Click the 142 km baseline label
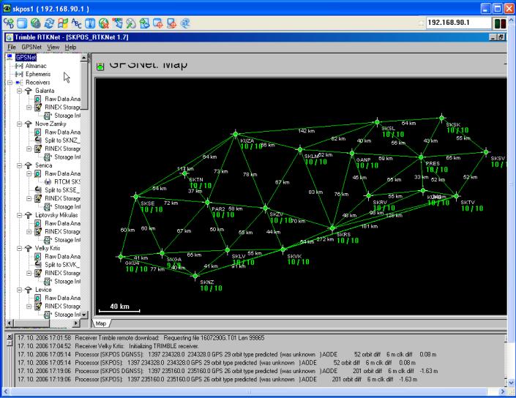The image size is (516, 398). click(307, 130)
